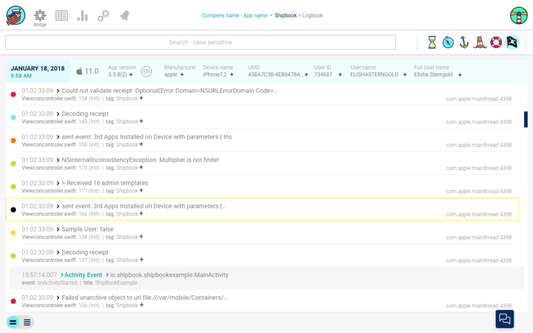The width and height of the screenshot is (533, 333).
Task: Expand the highlighted sent event line 166 log
Action: (58, 206)
